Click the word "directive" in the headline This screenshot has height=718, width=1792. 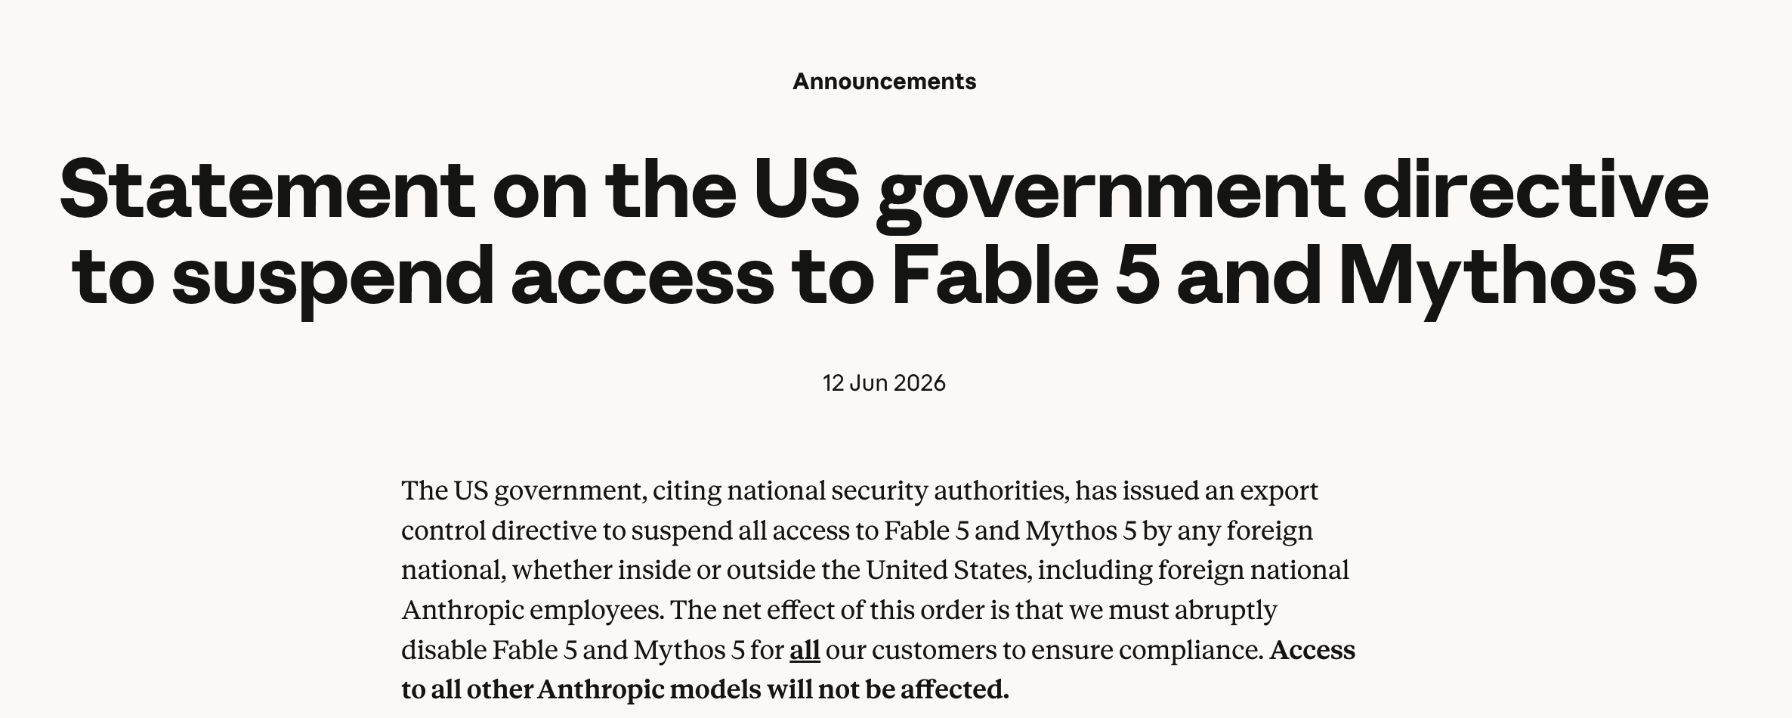(x=1536, y=191)
